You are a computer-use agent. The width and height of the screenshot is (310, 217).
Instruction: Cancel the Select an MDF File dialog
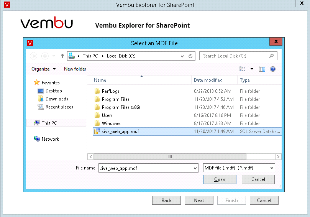[258, 179]
